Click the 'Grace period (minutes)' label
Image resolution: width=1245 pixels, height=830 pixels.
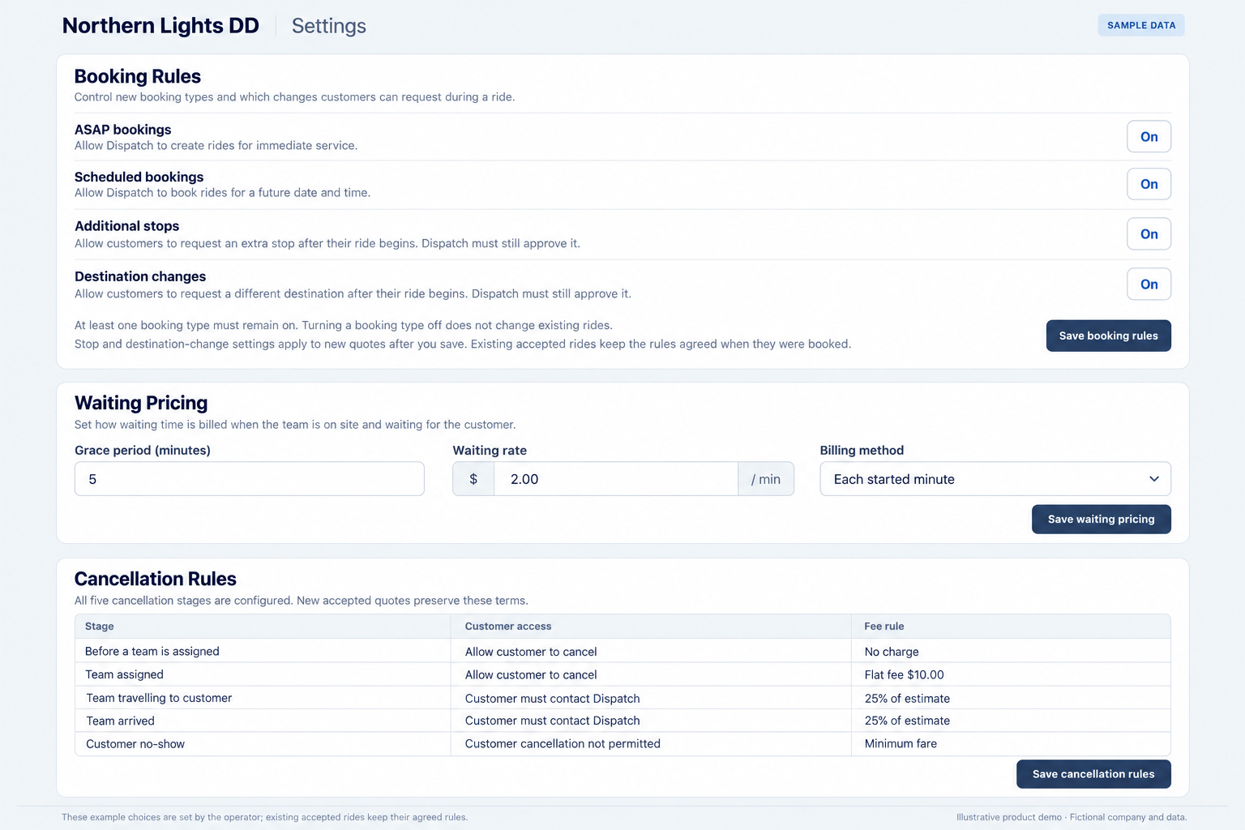click(x=143, y=450)
